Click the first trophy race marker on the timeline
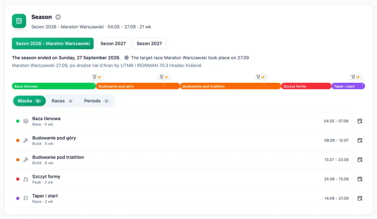This screenshot has height=219, width=377. [97, 77]
